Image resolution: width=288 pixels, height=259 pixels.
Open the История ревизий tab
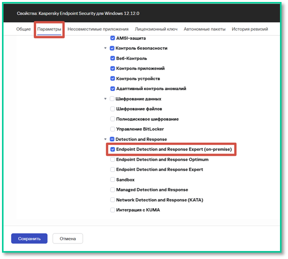pyautogui.click(x=250, y=29)
